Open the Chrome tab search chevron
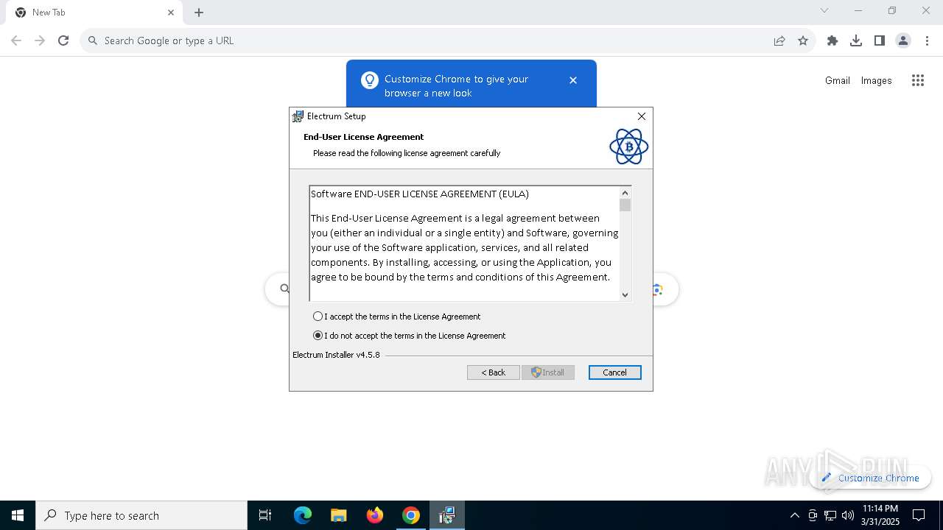The image size is (943, 530). point(824,10)
